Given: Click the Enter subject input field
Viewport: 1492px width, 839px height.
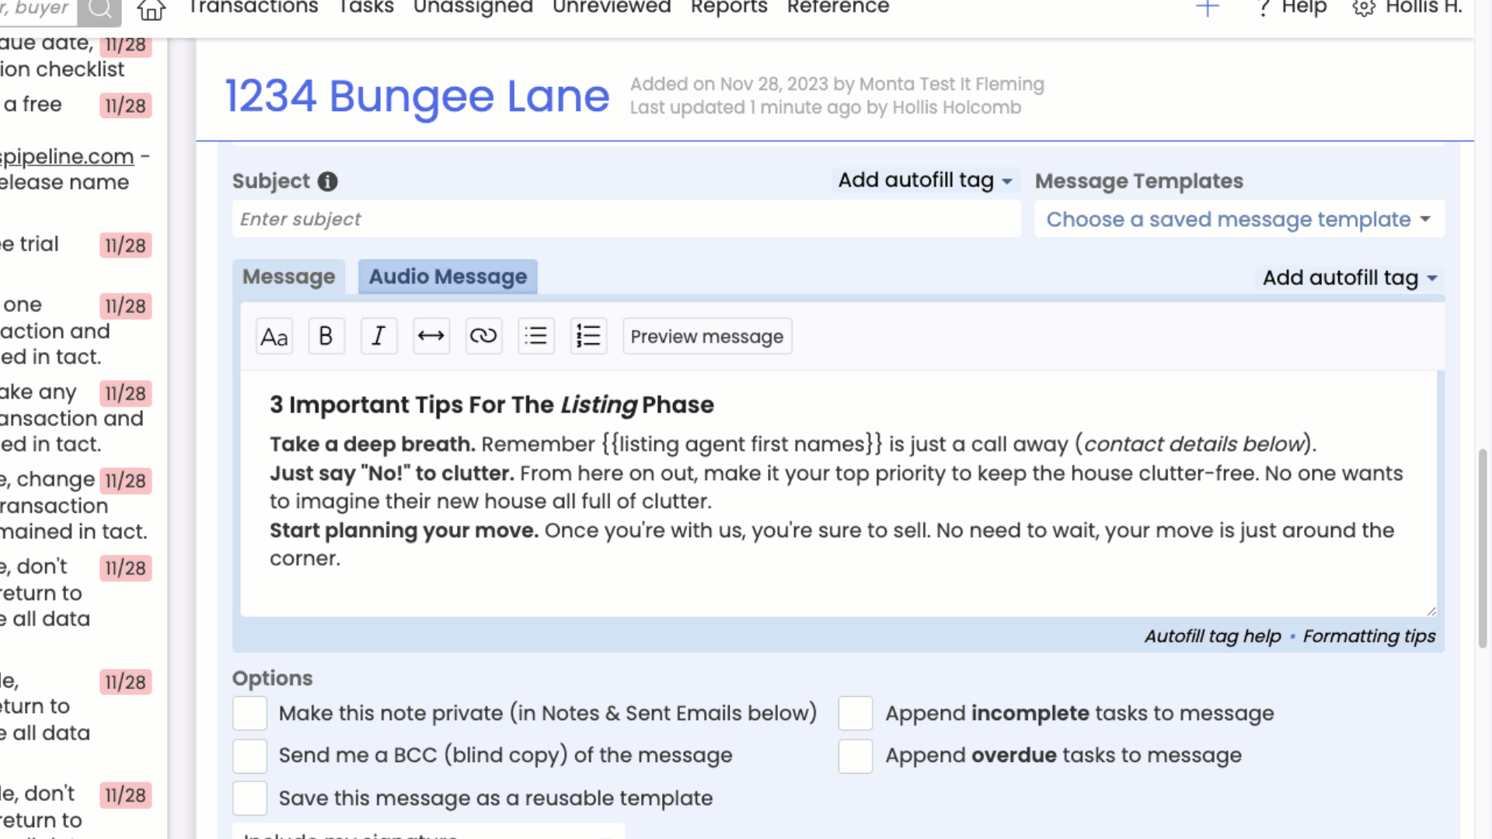Looking at the screenshot, I should click(x=626, y=220).
